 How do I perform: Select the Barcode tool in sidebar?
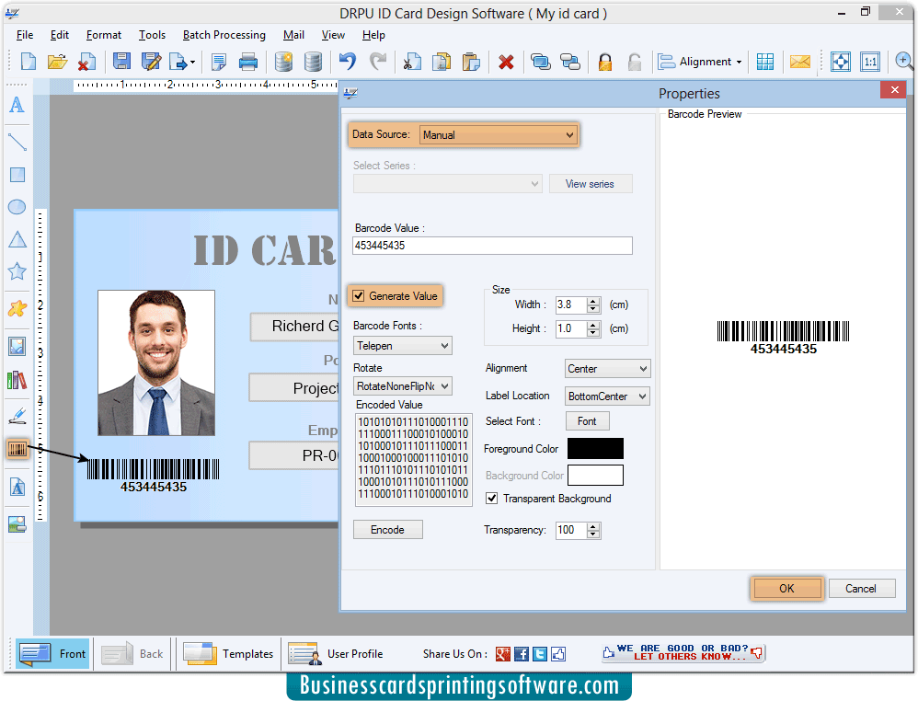(x=17, y=449)
